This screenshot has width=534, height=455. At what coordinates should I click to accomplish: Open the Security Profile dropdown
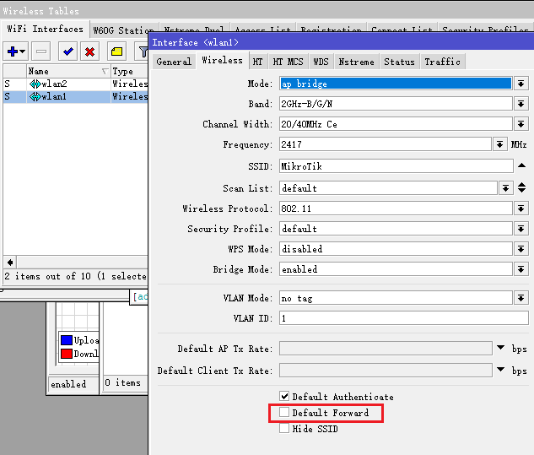tap(521, 229)
